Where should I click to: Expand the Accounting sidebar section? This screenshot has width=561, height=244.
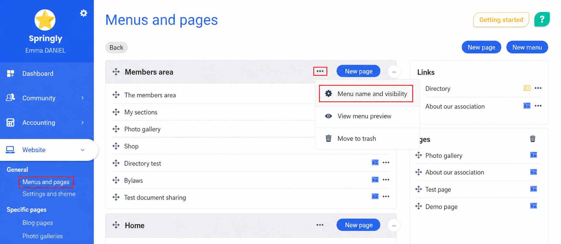point(82,123)
